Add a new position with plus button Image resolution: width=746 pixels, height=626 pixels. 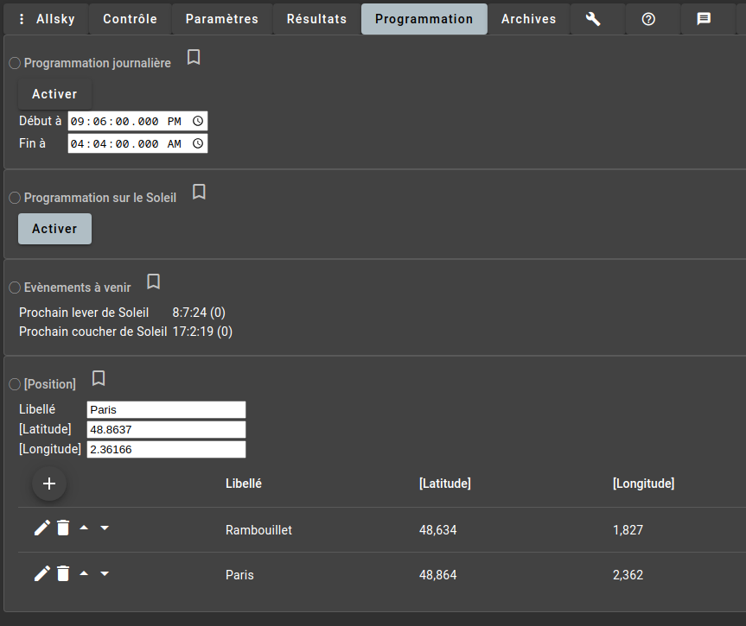49,484
